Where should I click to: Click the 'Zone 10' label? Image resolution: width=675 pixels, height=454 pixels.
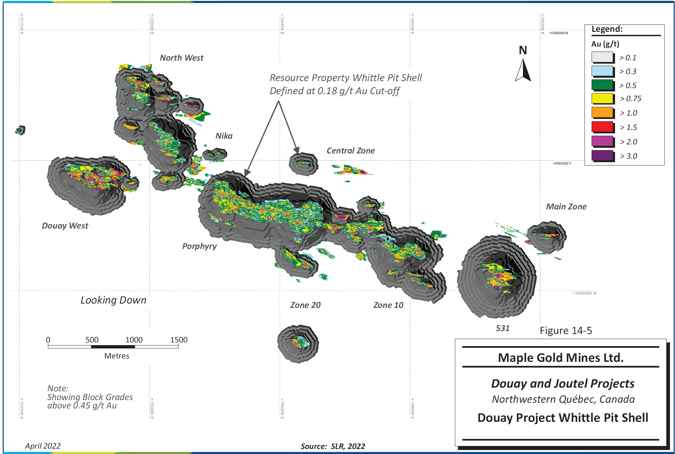click(x=388, y=305)
